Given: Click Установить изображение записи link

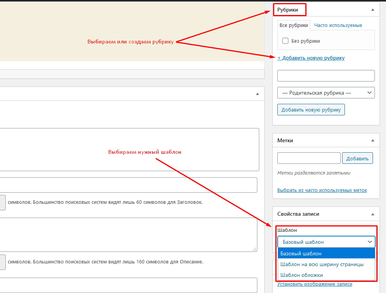Looking at the screenshot, I should pos(315,284).
